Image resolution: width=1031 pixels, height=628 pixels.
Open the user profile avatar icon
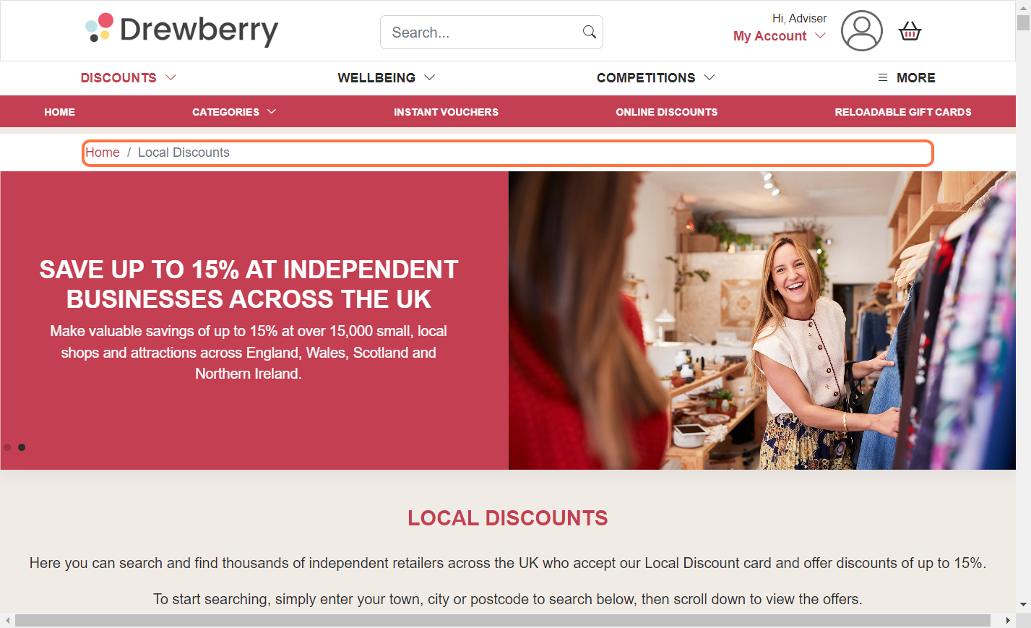(861, 30)
